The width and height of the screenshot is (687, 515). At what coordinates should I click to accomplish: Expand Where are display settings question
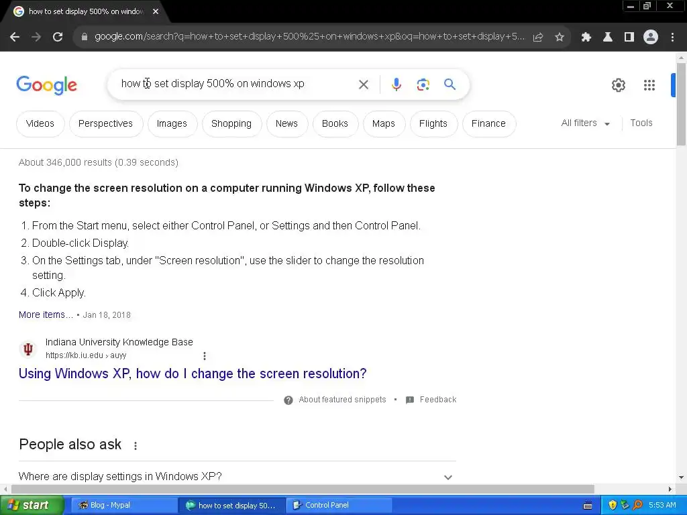(x=237, y=477)
